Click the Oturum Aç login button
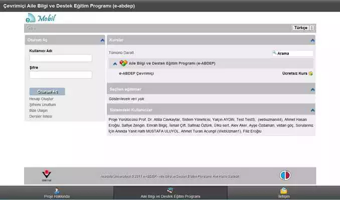This screenshot has width=340, height=200. [x=47, y=91]
